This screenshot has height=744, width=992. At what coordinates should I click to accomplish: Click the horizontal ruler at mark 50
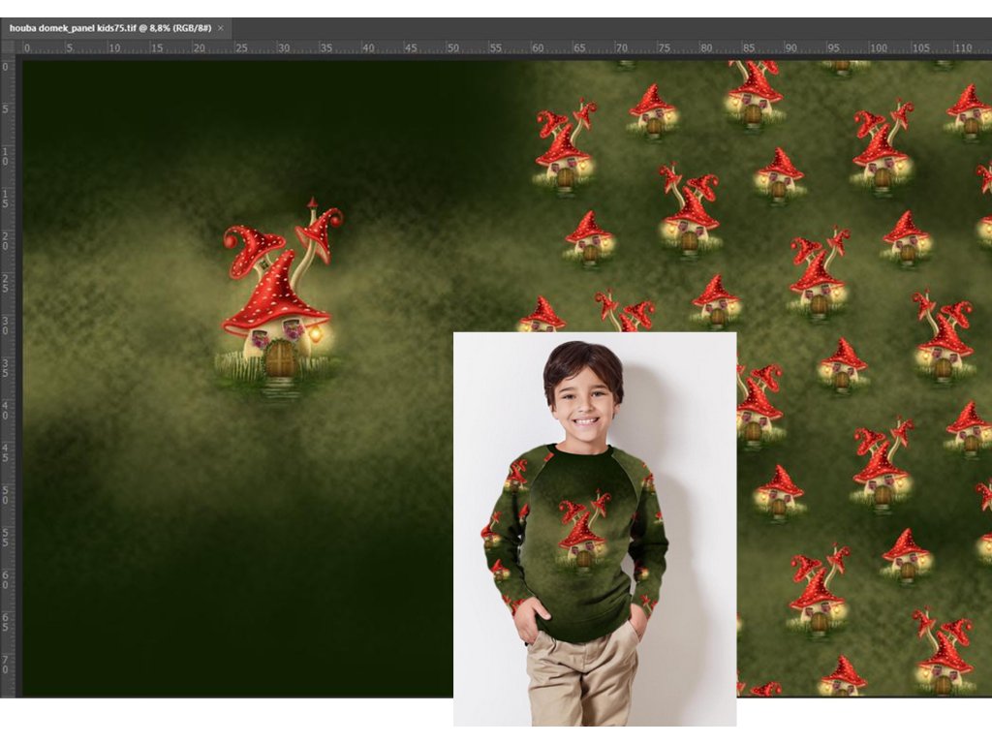(x=453, y=48)
